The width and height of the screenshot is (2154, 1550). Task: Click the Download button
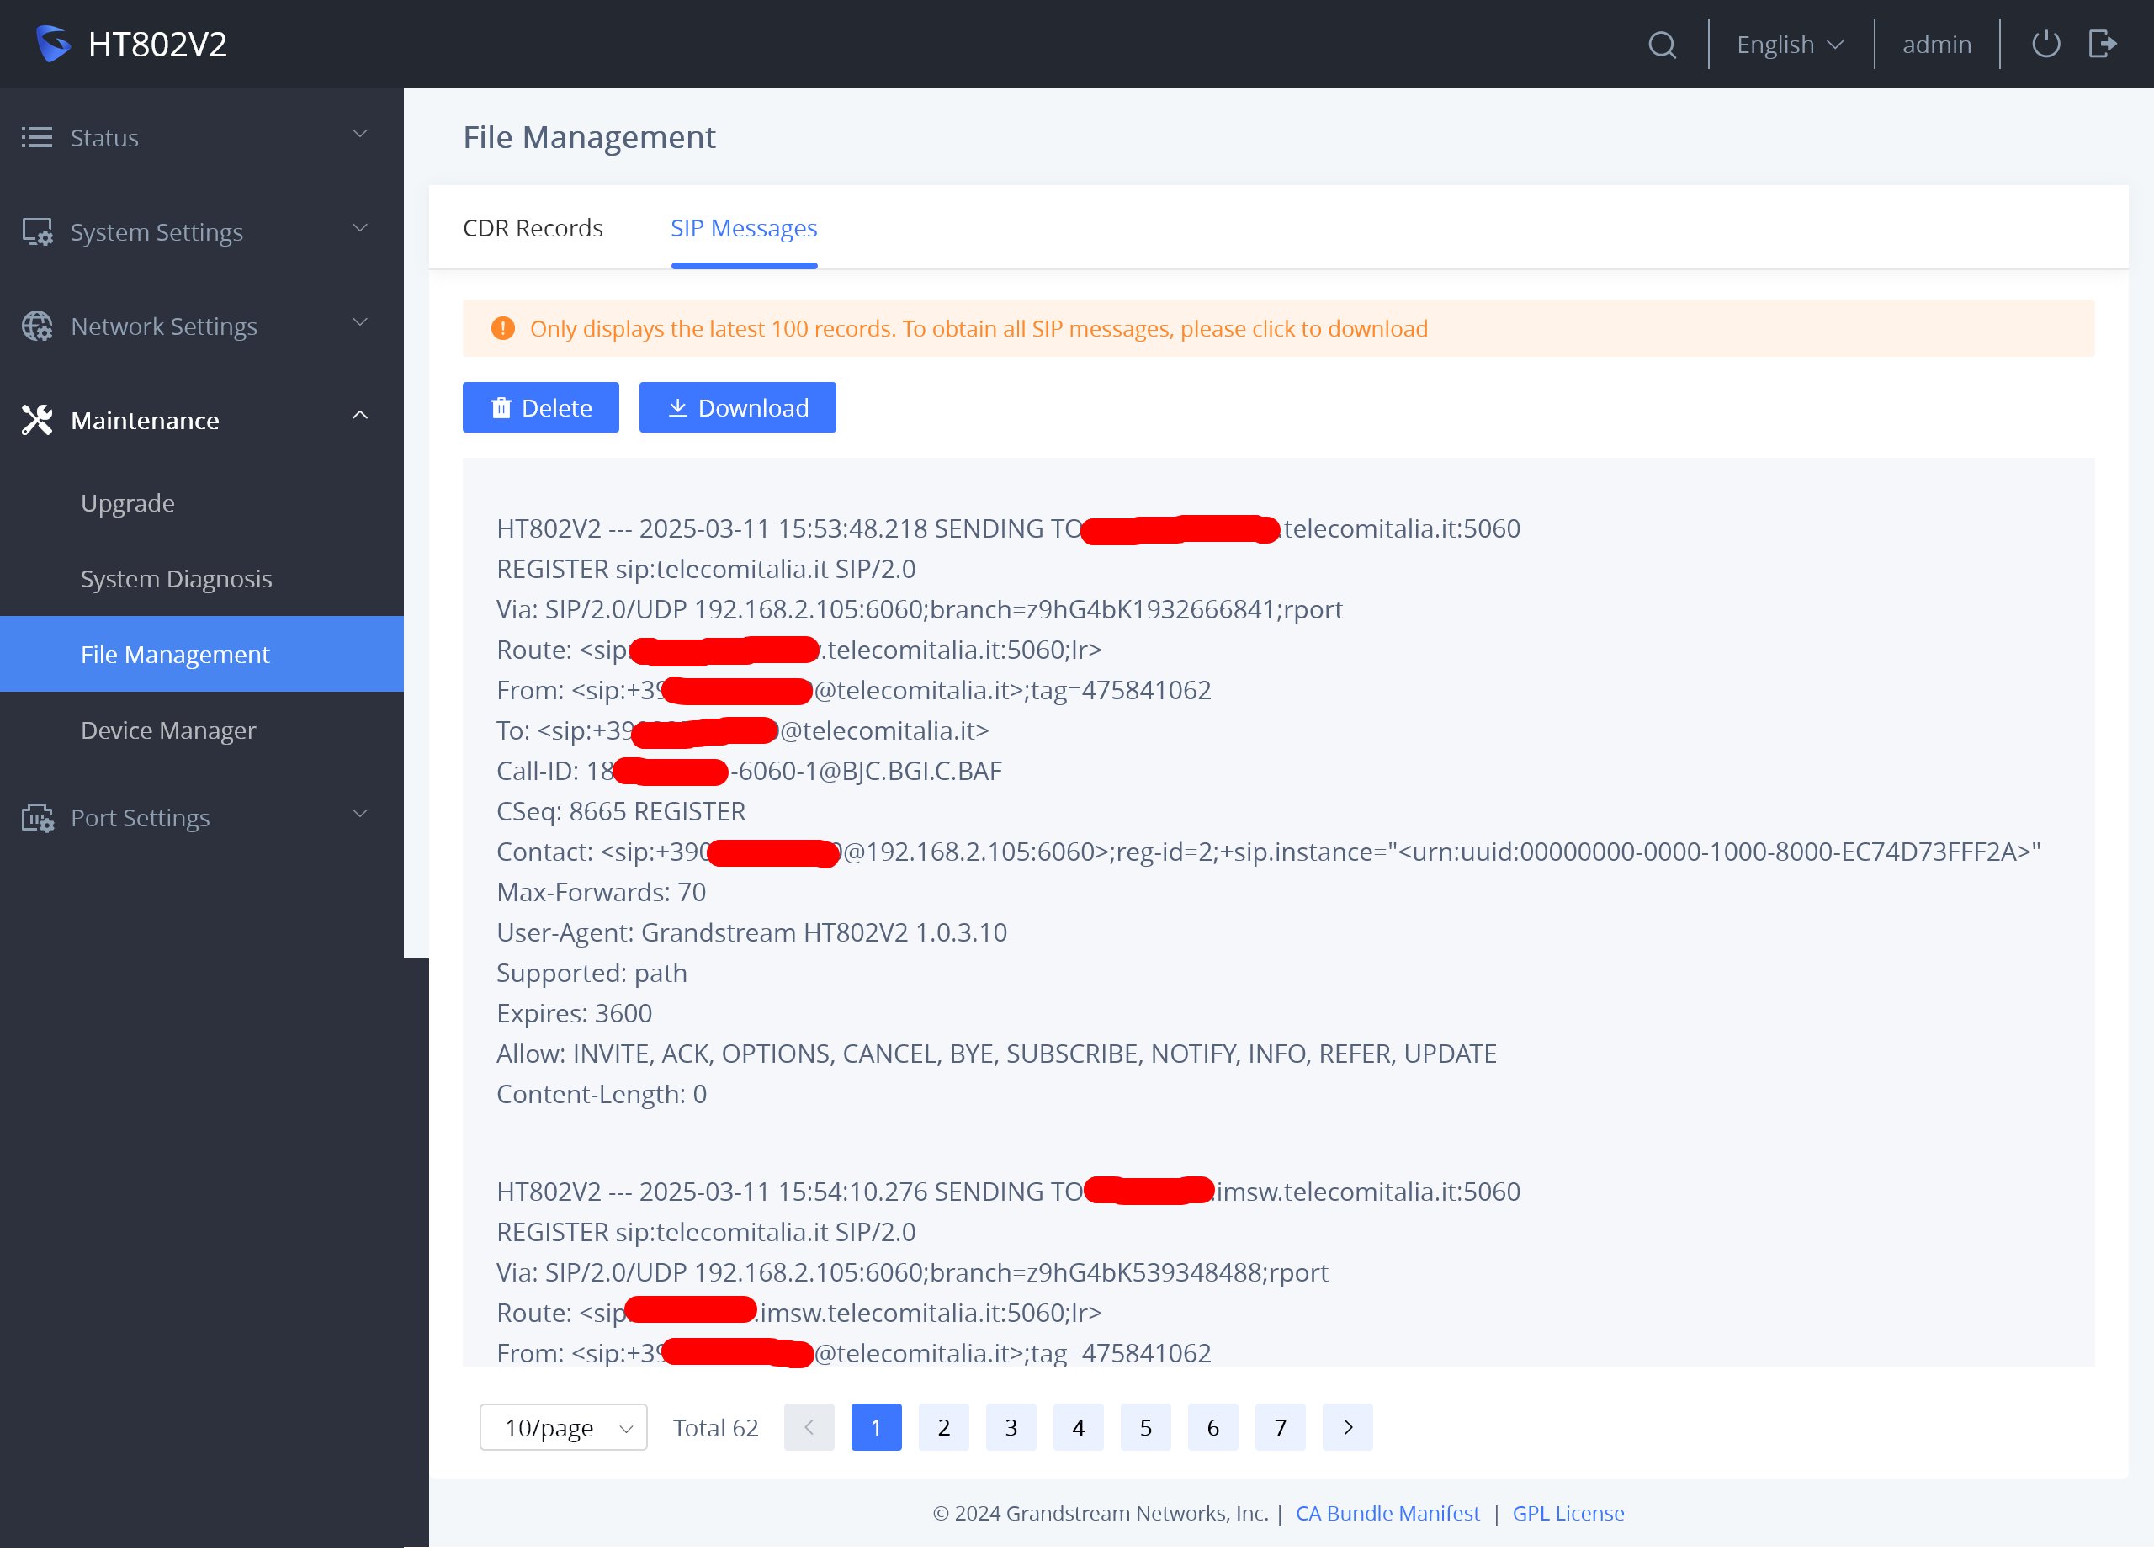pyautogui.click(x=737, y=407)
